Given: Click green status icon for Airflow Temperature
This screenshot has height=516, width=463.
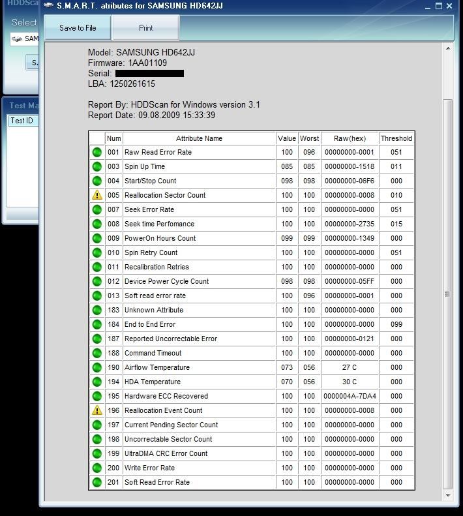Looking at the screenshot, I should click(x=97, y=367).
